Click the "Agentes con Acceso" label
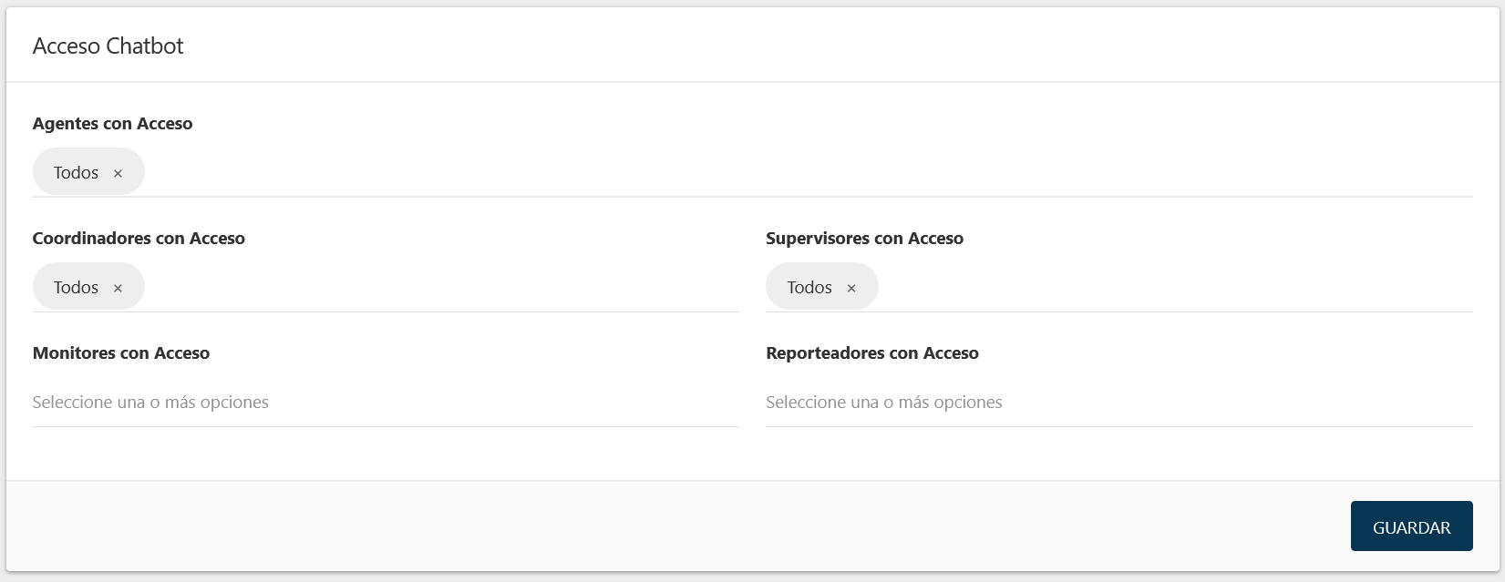Image resolution: width=1505 pixels, height=582 pixels. point(112,124)
